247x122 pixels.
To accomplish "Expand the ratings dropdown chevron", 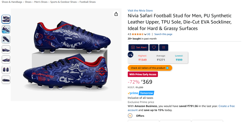I will pos(145,34).
